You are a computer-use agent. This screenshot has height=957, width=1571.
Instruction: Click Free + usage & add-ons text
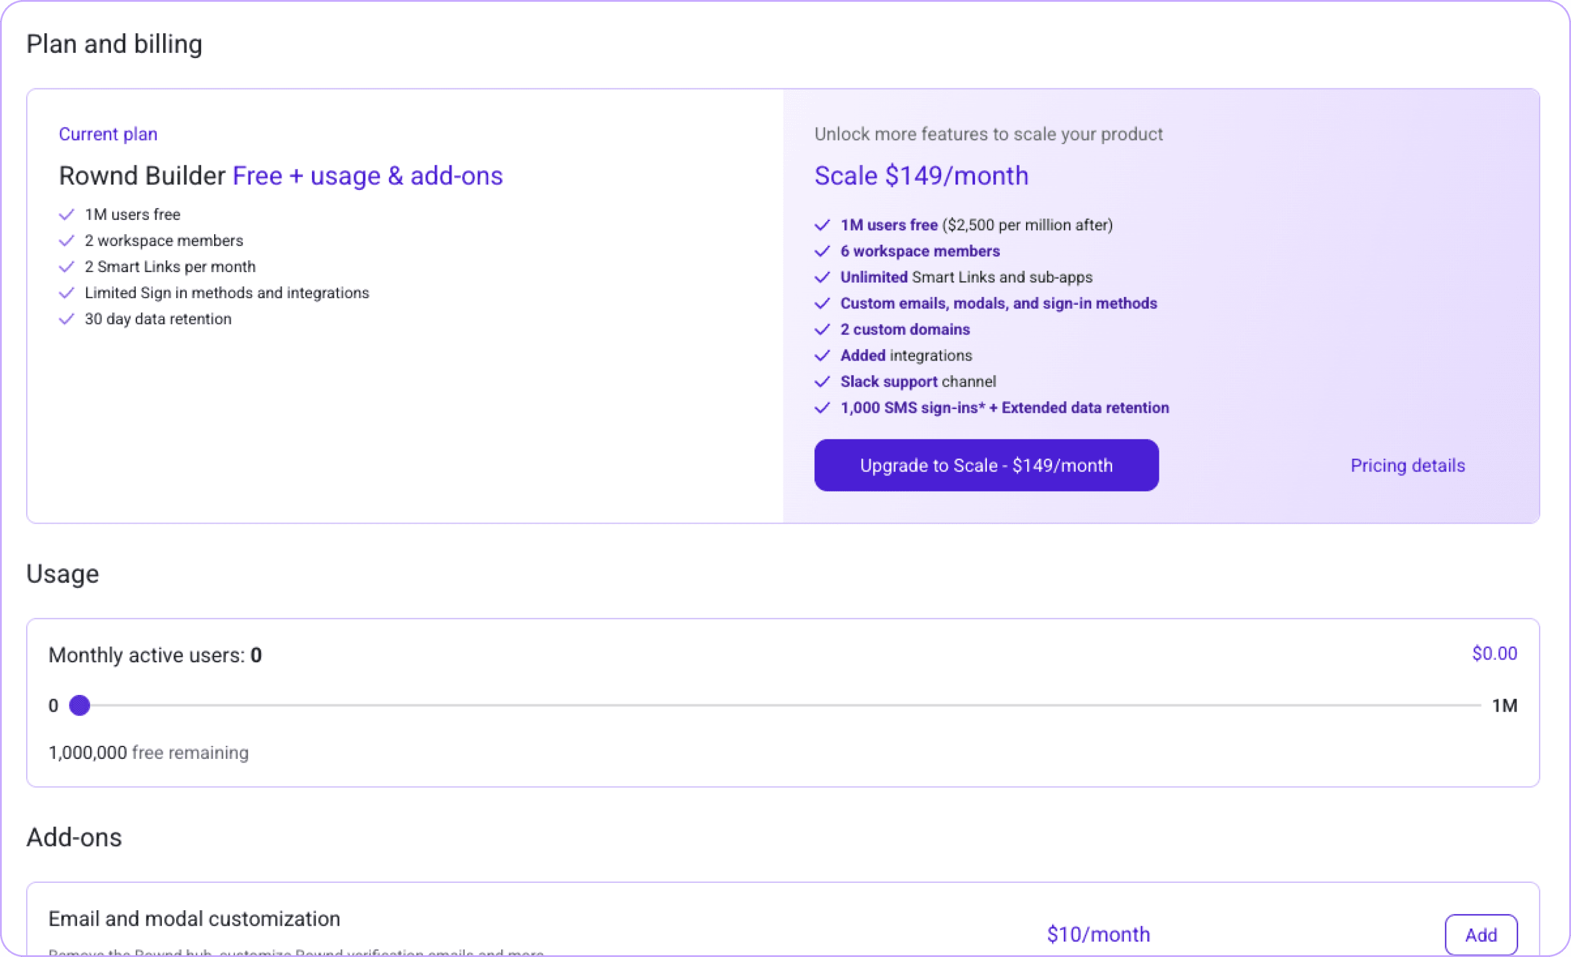point(367,176)
